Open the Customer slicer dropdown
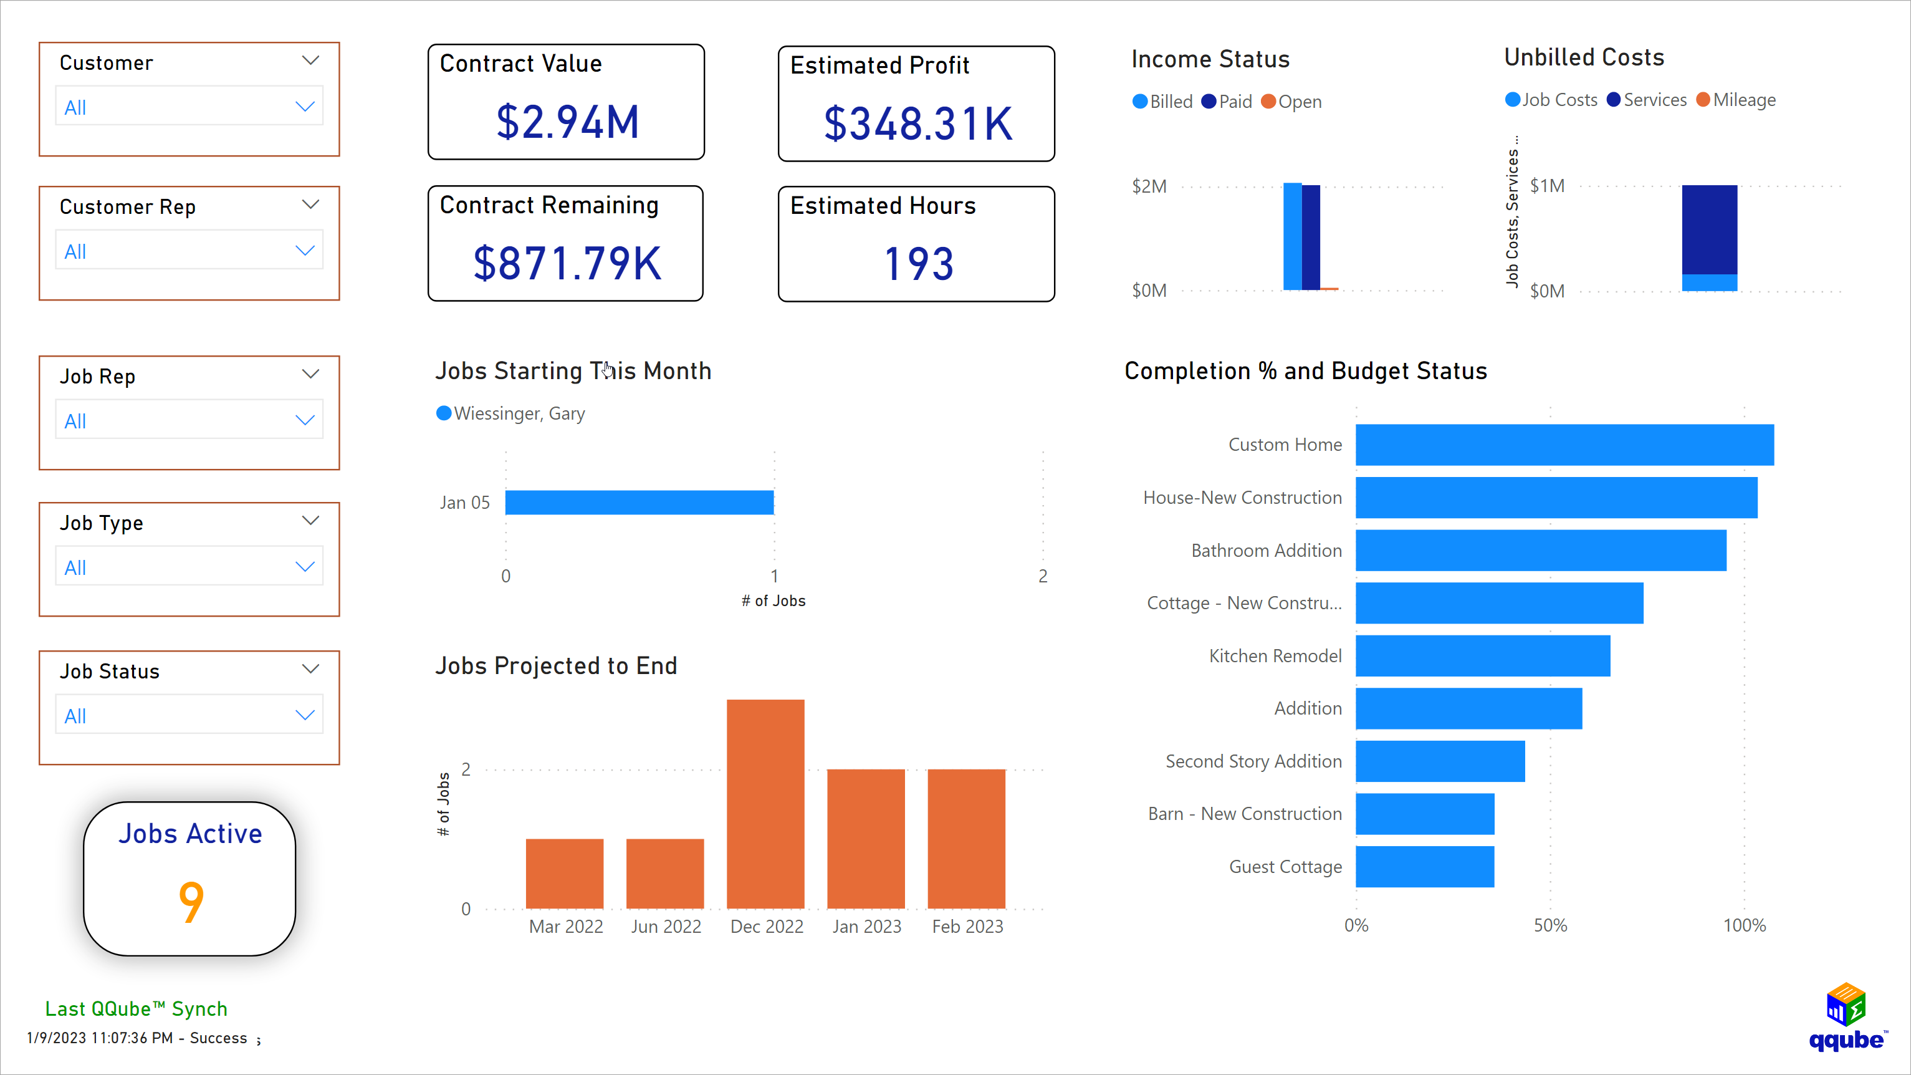1911x1075 pixels. [304, 106]
